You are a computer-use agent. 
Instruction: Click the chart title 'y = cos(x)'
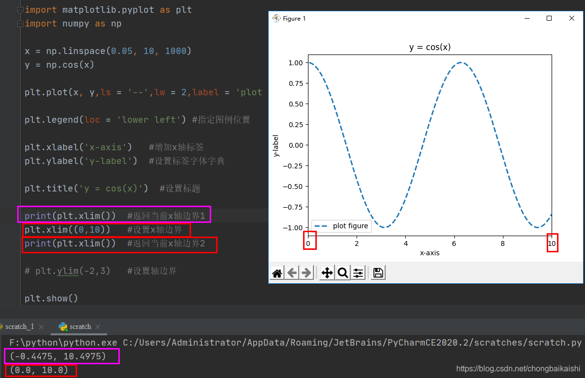point(430,47)
